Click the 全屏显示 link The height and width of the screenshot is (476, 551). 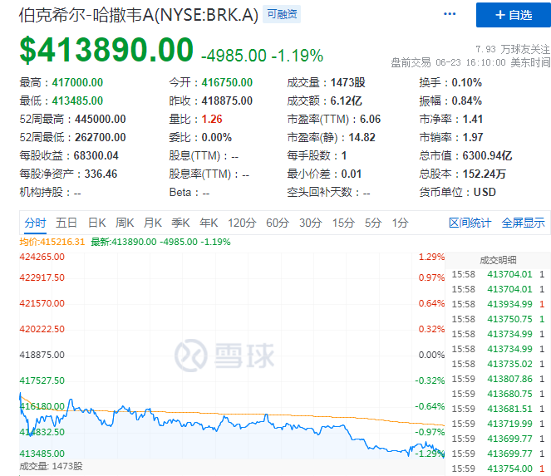pos(524,223)
